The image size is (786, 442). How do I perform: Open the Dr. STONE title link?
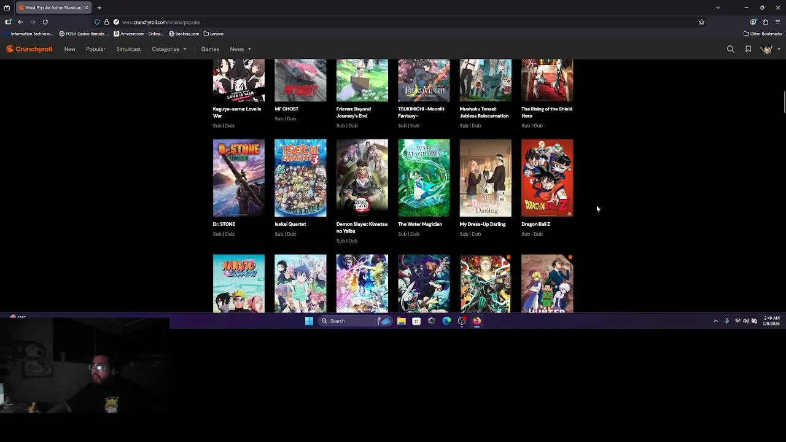coord(224,224)
